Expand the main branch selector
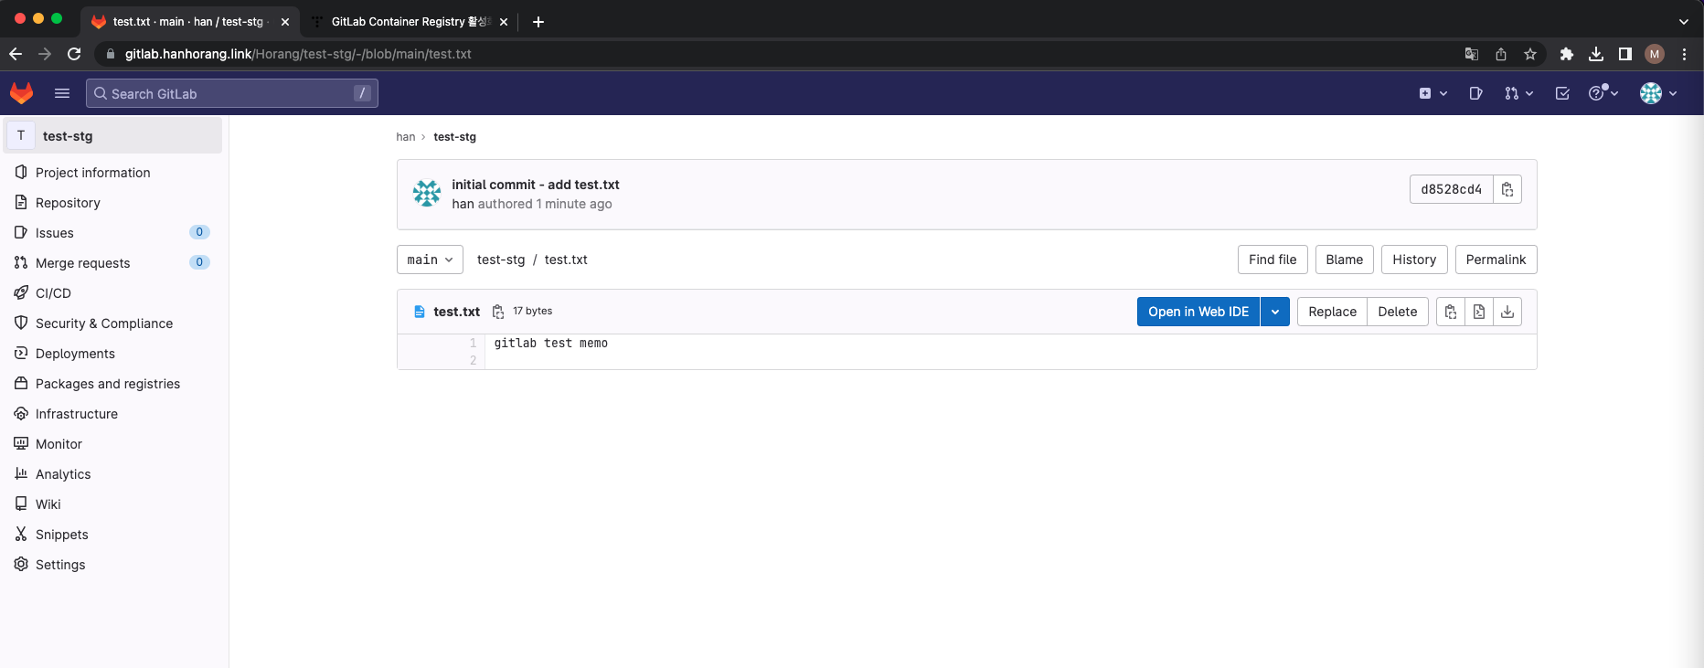The width and height of the screenshot is (1704, 668). tap(430, 260)
